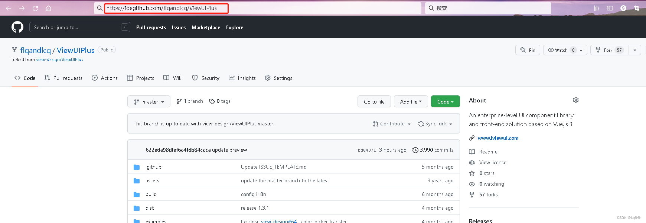Click the .github folder icon
The width and height of the screenshot is (646, 223).
(x=137, y=167)
